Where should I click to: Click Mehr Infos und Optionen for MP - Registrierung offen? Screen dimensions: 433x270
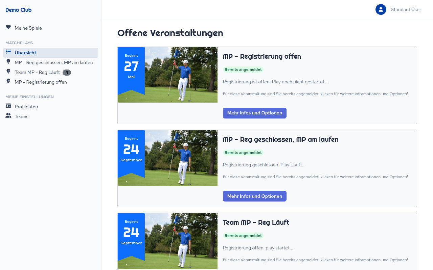tap(255, 113)
